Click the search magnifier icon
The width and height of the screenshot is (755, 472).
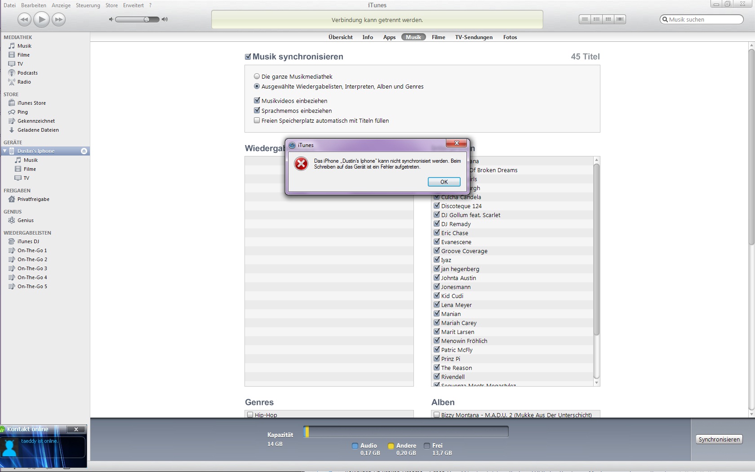[665, 19]
